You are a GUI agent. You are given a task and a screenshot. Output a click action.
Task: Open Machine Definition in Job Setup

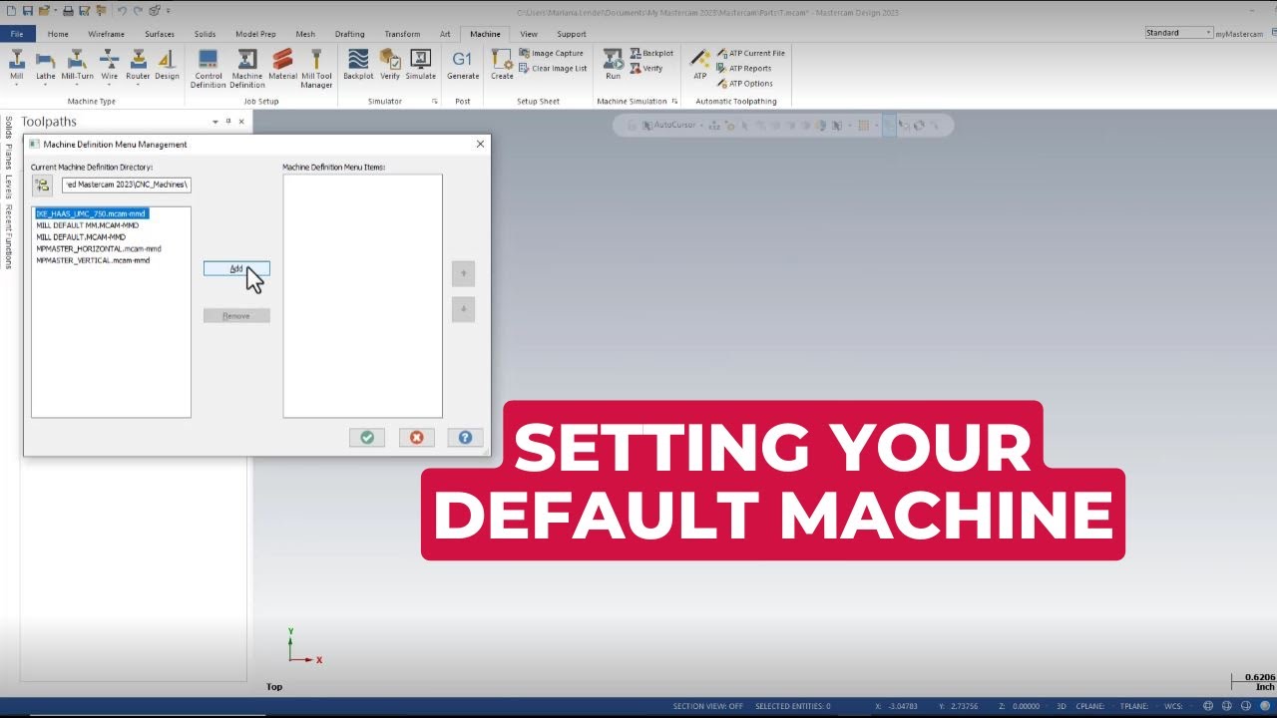[247, 68]
